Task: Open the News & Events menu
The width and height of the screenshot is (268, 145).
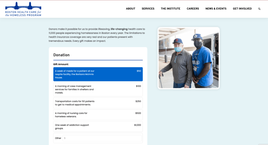Action: click(x=216, y=9)
